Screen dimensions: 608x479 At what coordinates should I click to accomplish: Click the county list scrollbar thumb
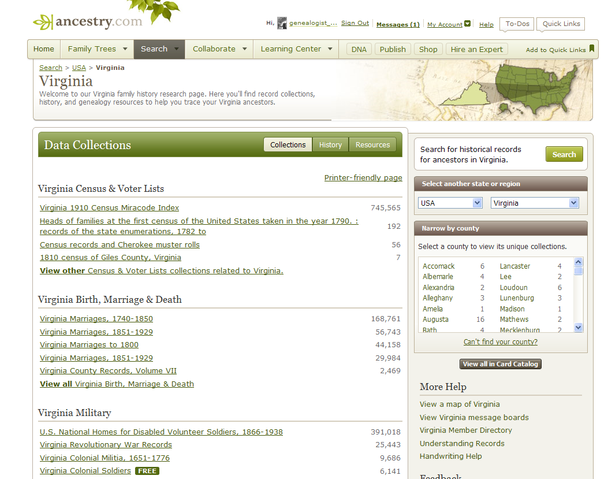tap(578, 271)
